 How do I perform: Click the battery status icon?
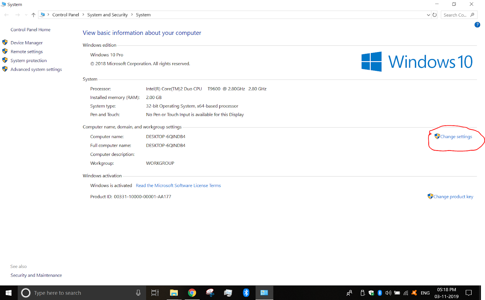[x=397, y=293]
